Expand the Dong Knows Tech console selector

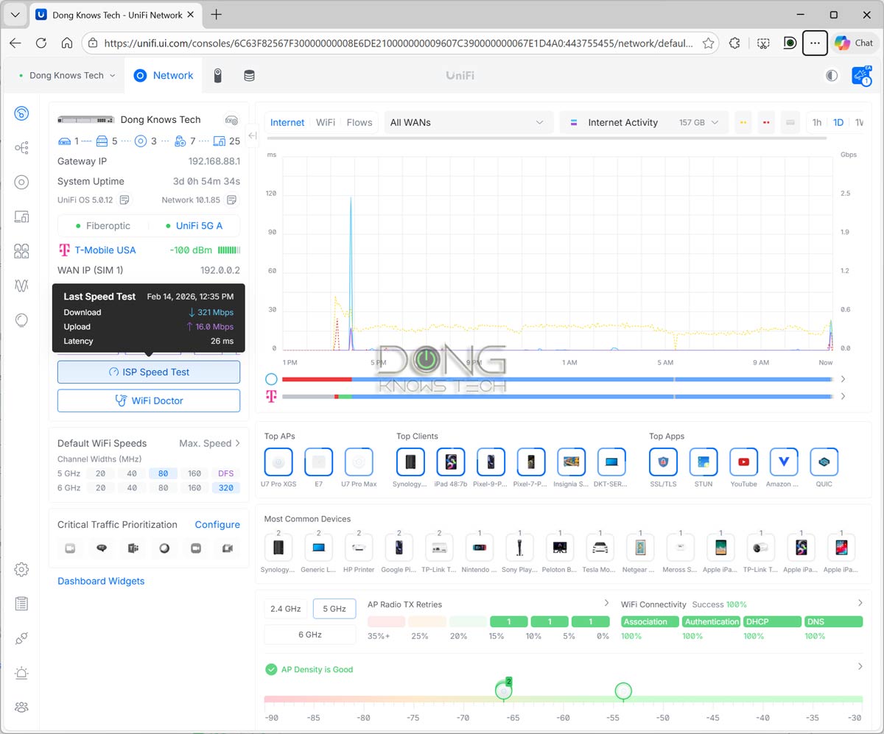point(70,75)
